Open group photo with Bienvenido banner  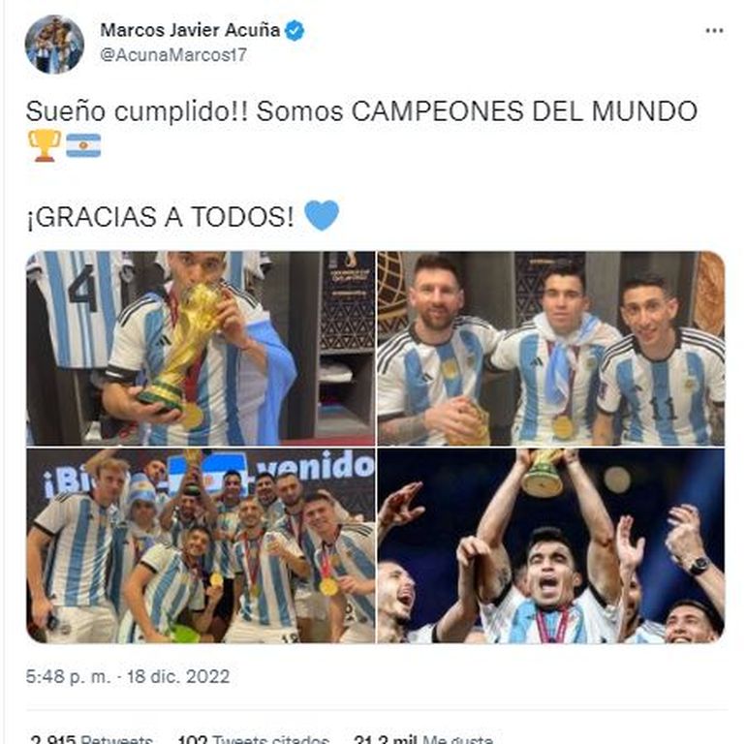point(201,545)
